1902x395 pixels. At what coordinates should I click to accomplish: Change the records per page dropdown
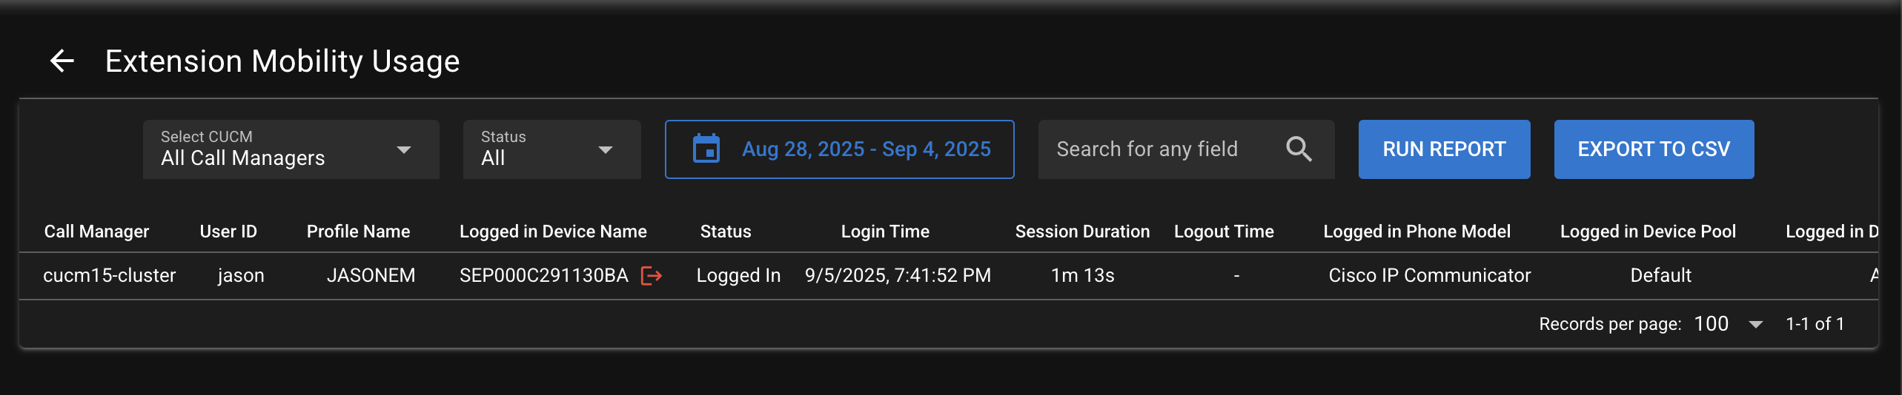[1729, 324]
